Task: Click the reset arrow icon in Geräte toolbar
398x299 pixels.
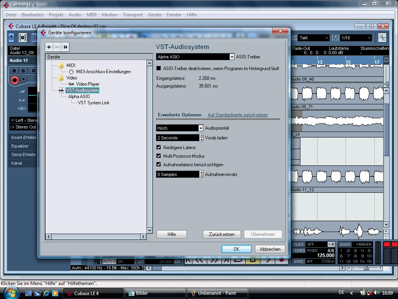Action: click(x=65, y=47)
